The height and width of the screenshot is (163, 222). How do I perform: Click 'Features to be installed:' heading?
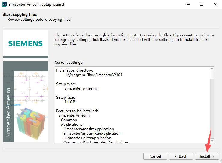click(x=77, y=111)
